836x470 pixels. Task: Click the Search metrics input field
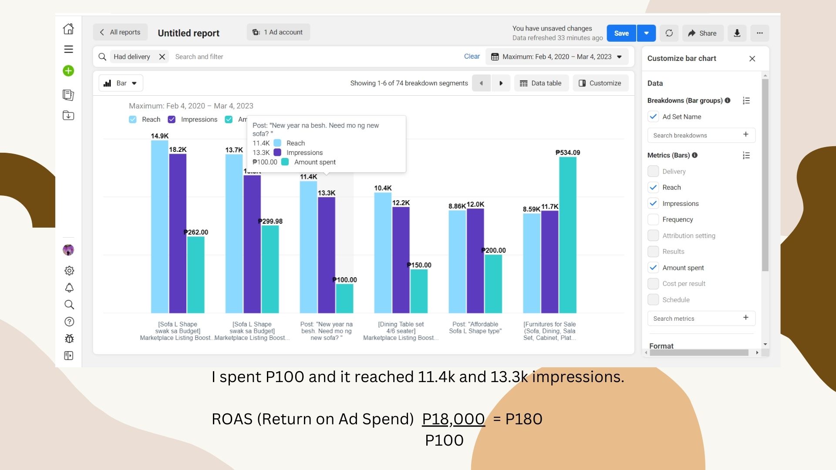[x=694, y=319]
